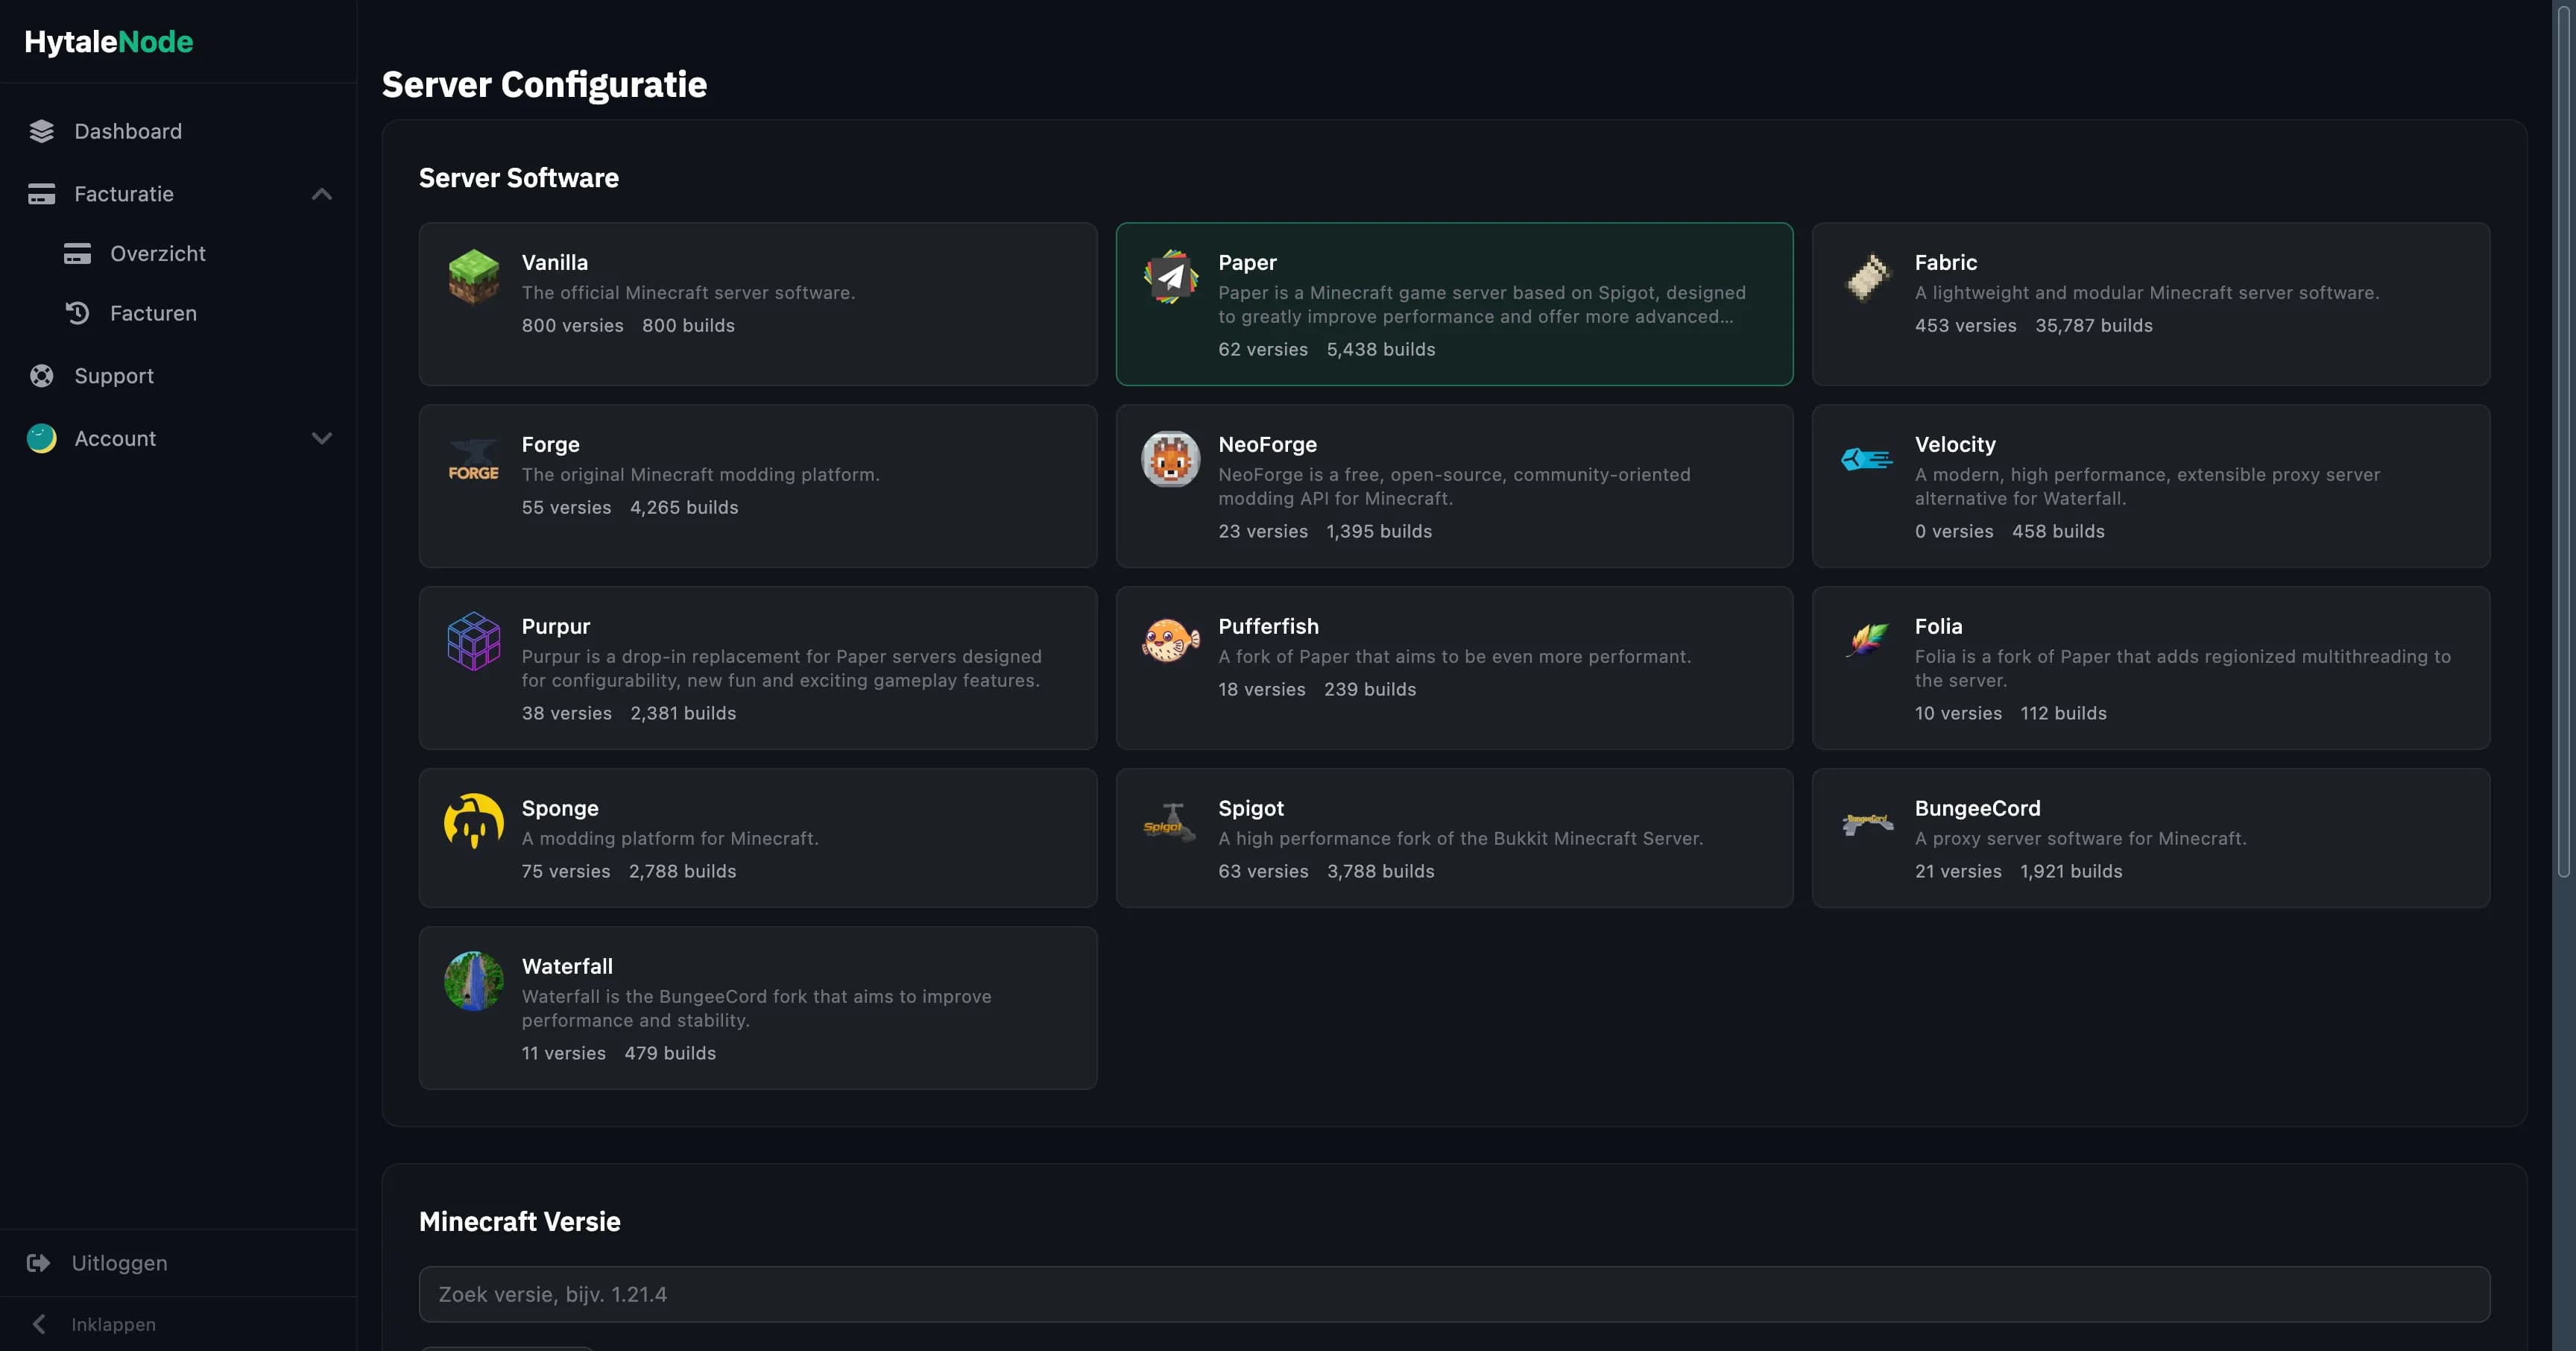Click the Folia feather icon
2576x1351 pixels.
1867,641
